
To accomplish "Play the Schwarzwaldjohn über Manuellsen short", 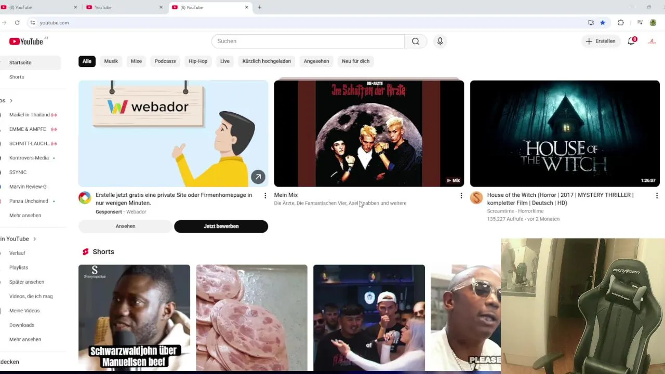I will pos(134,318).
